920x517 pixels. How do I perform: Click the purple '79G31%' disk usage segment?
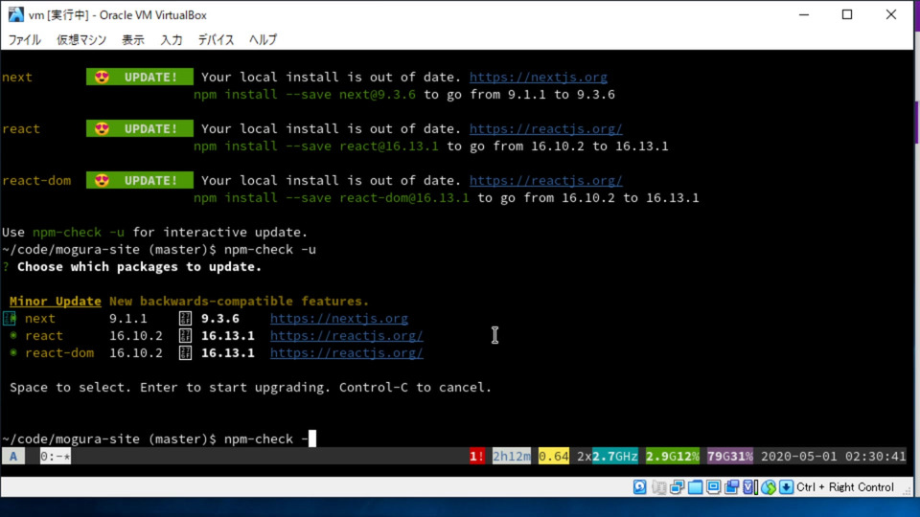[x=730, y=456]
